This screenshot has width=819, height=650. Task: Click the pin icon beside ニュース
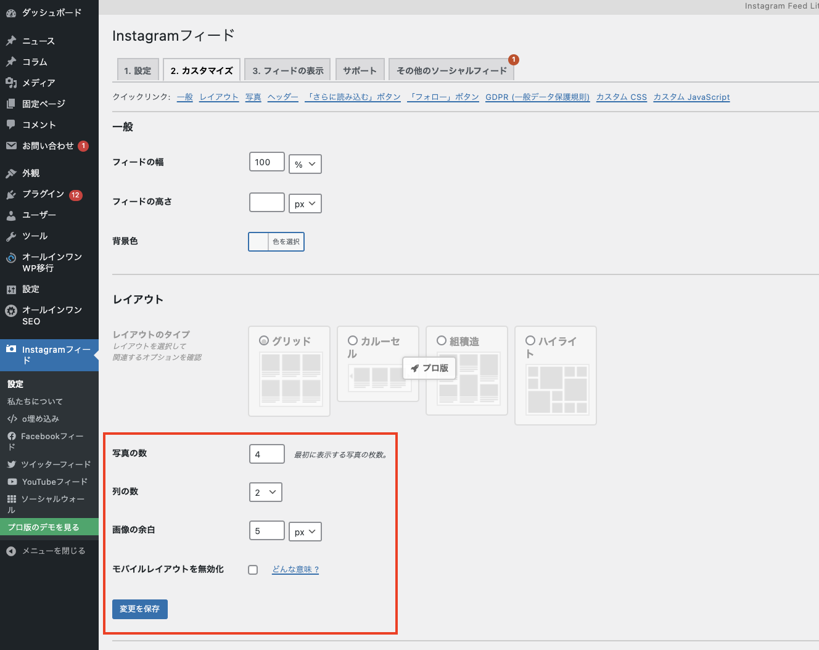tap(11, 41)
